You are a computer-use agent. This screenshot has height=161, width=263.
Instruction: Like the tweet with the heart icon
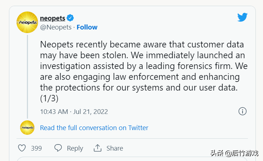point(22,148)
